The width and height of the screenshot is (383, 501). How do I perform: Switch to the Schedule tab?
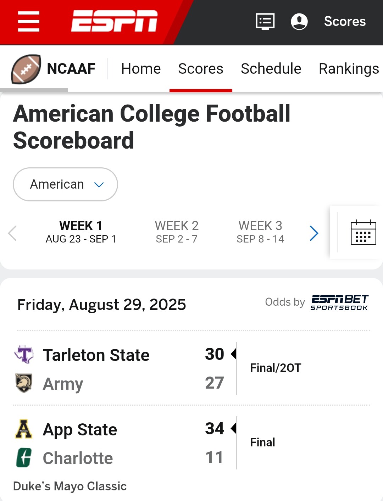tap(271, 69)
